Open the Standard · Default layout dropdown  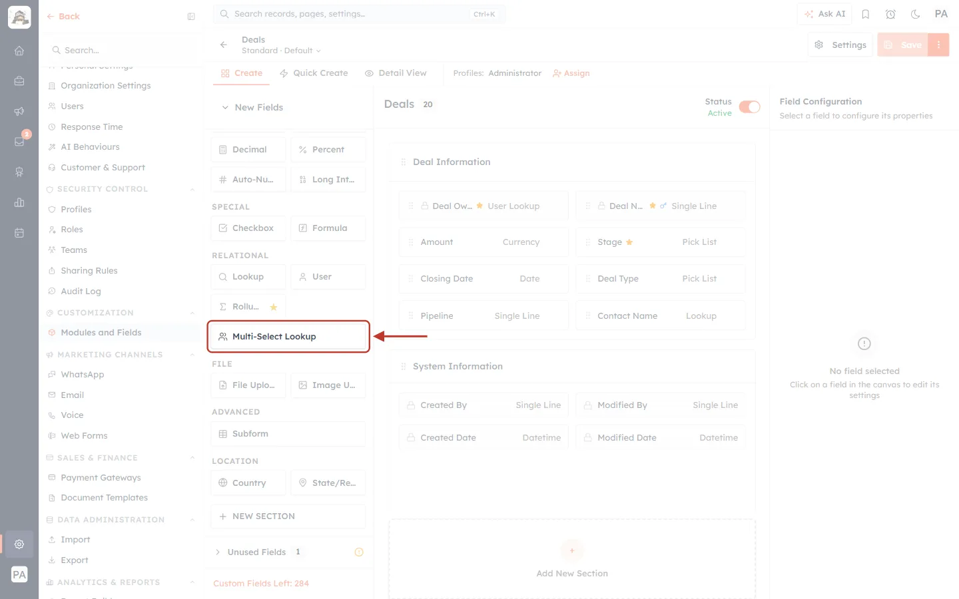click(x=281, y=51)
